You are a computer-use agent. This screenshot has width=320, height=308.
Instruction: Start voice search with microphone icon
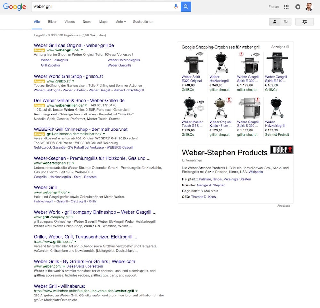(x=176, y=6)
